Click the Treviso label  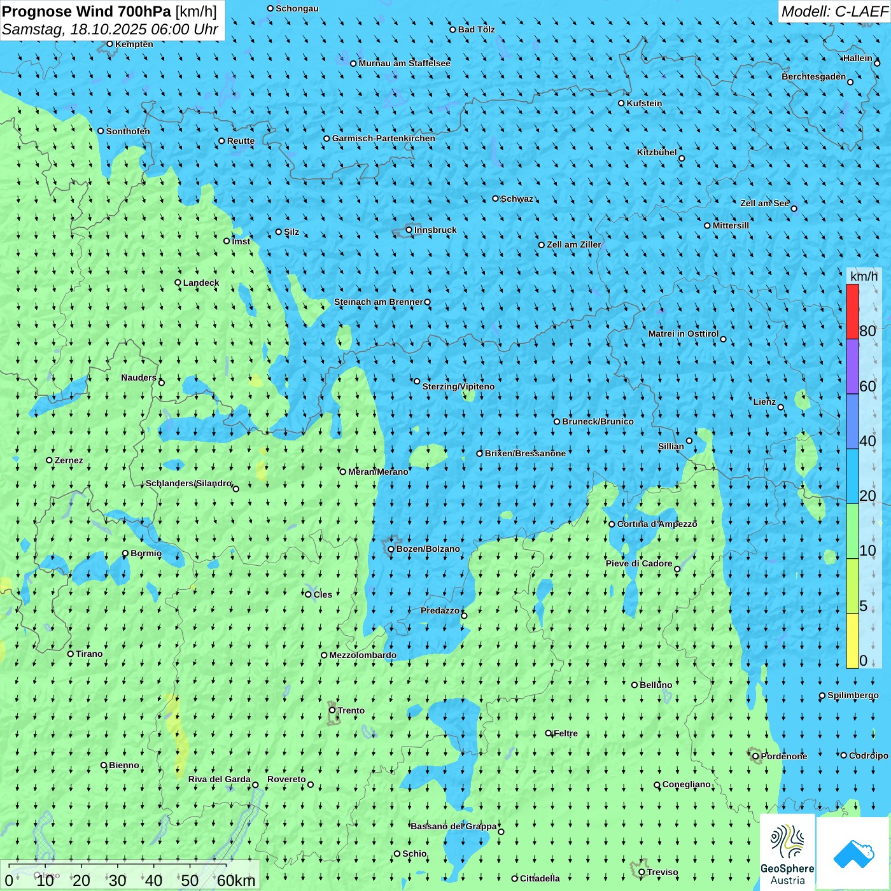click(663, 872)
